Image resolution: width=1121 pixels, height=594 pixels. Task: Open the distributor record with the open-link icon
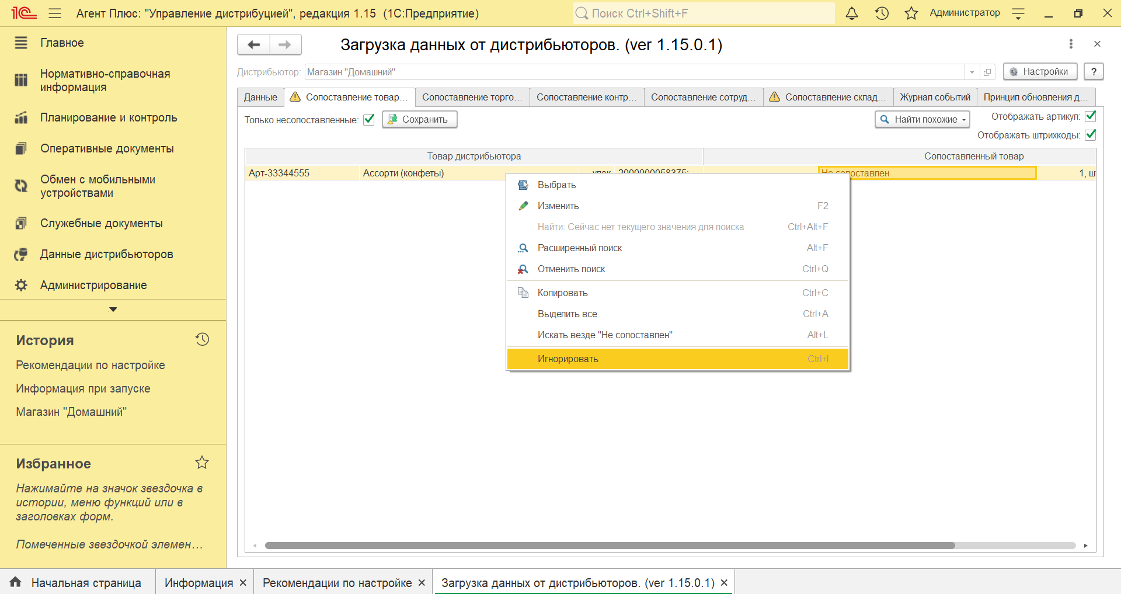987,72
